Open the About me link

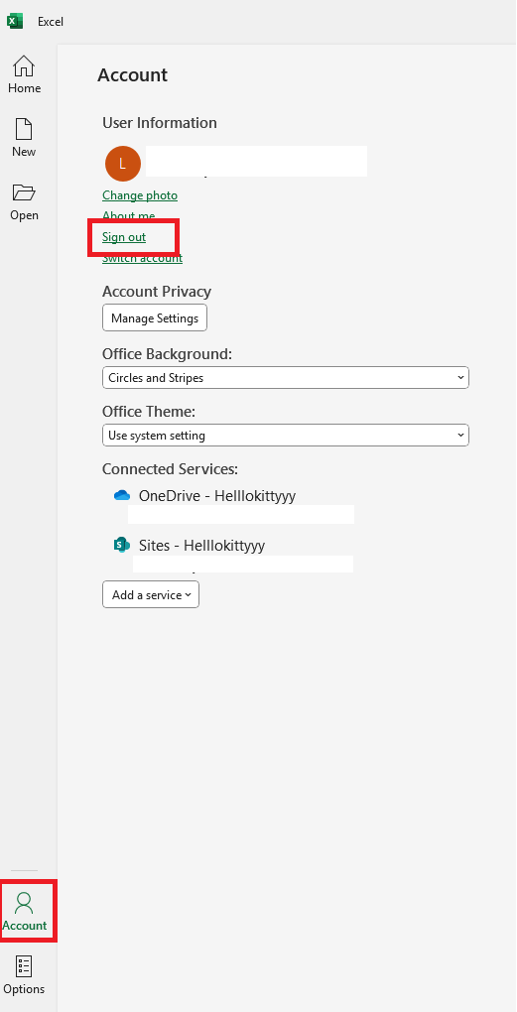(x=128, y=215)
